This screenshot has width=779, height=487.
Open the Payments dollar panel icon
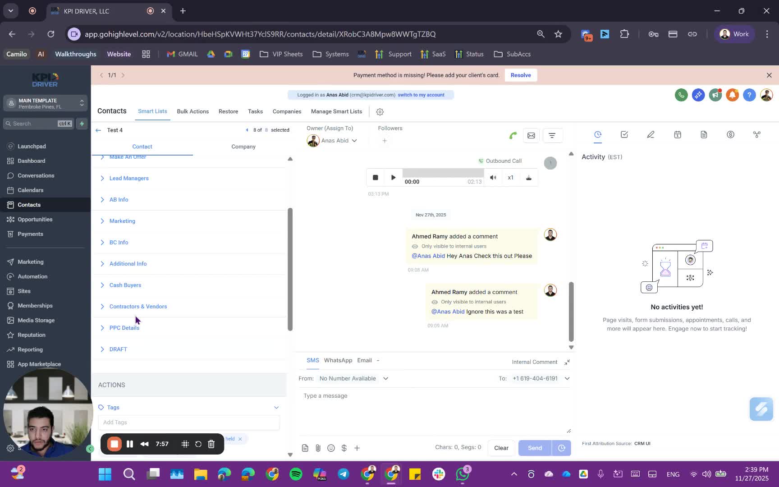pos(730,134)
